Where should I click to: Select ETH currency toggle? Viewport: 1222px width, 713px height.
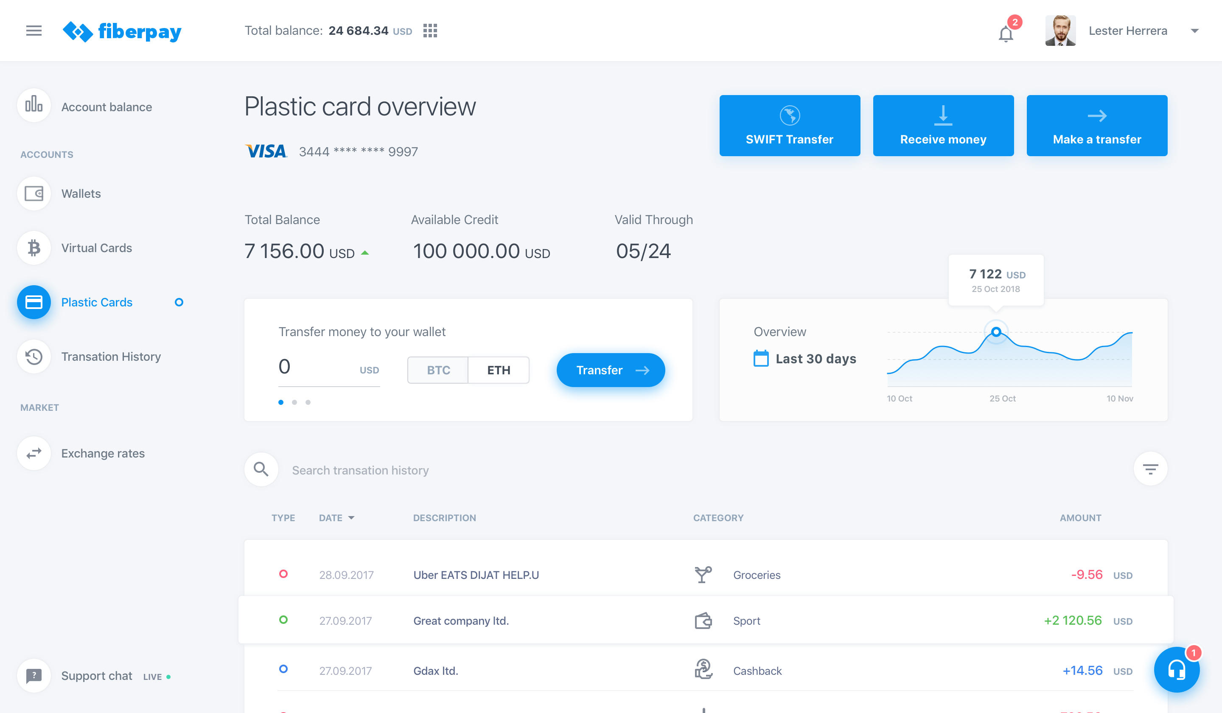tap(498, 368)
